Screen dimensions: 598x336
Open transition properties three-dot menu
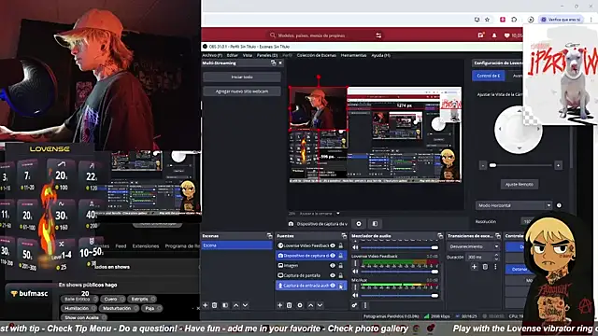coord(495,267)
